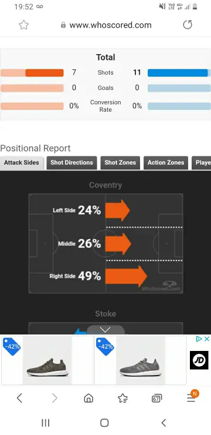Open the bookmarks list star icon
Image resolution: width=211 pixels, height=435 pixels.
(x=122, y=399)
